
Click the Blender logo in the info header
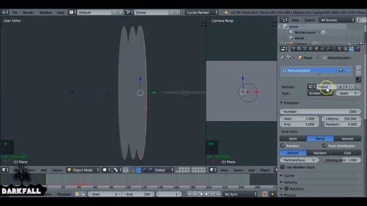click(x=226, y=13)
